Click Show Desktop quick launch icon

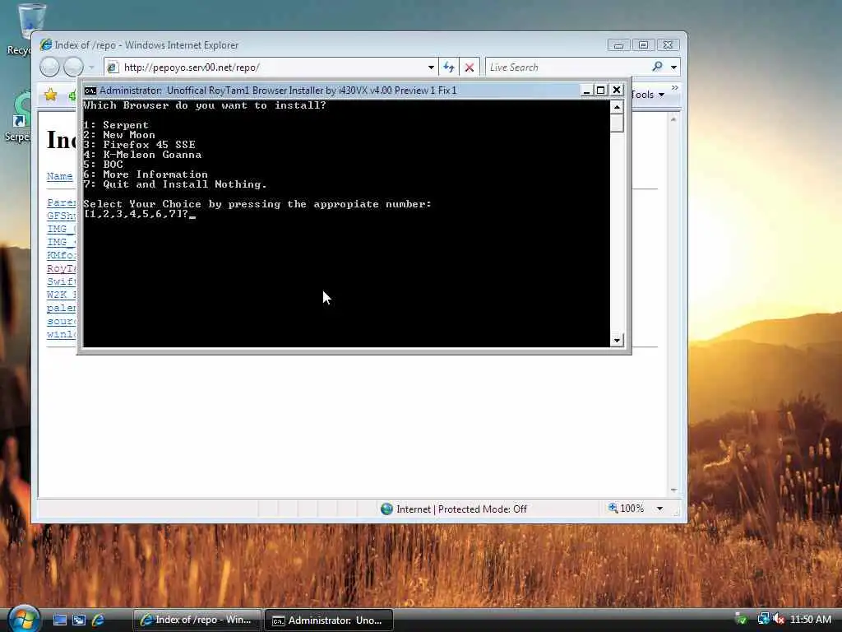tap(59, 620)
